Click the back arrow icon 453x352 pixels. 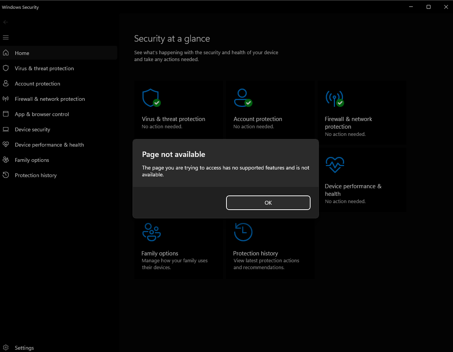(x=6, y=22)
